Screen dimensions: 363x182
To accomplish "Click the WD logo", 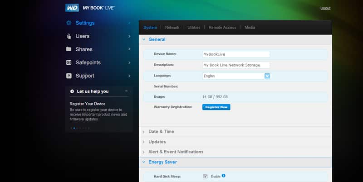I will tap(72, 8).
